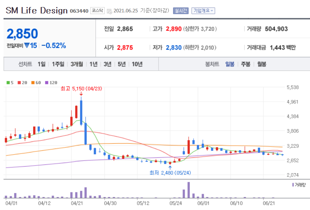
Task: Click the 코스닥 market badge
Action: click(97, 11)
